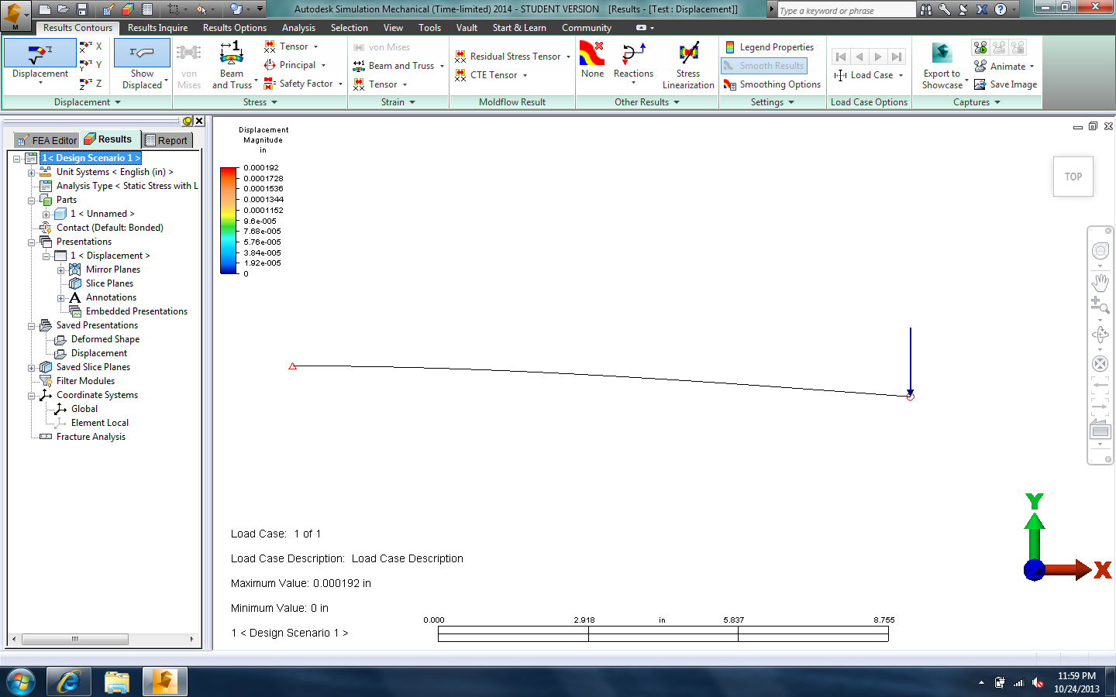Open strain Tensor dropdown

click(380, 84)
